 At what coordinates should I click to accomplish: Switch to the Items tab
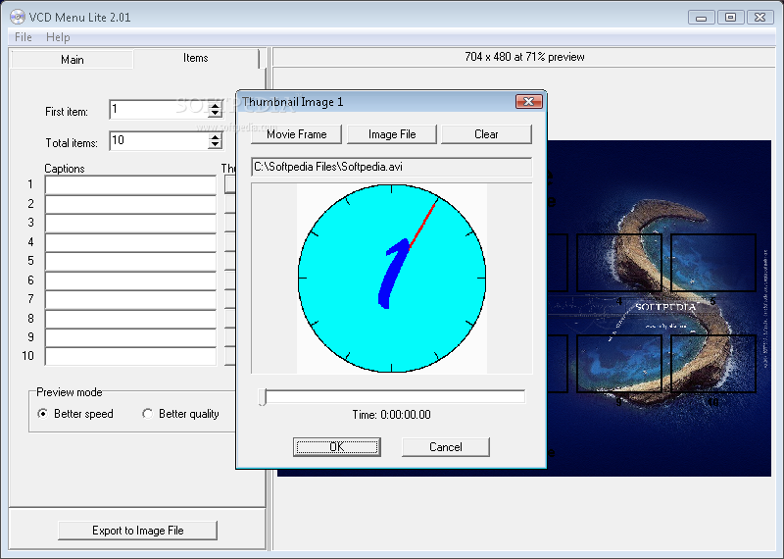pyautogui.click(x=196, y=58)
